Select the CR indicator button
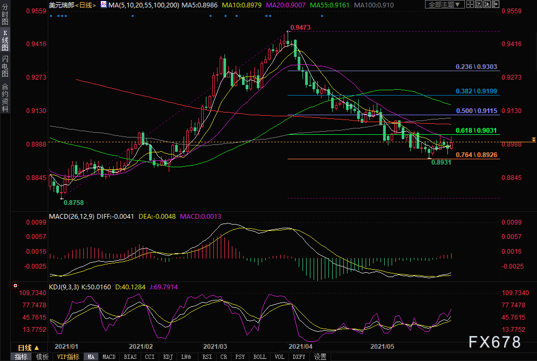Viewport: 537px width, 361px height. click(x=223, y=357)
